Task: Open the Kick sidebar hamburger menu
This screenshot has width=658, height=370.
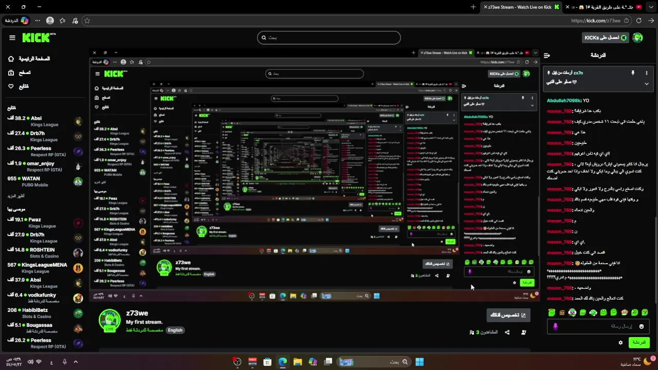Action: coord(12,38)
